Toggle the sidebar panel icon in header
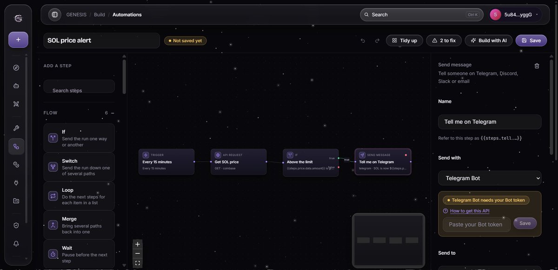The image size is (558, 270). click(x=55, y=14)
